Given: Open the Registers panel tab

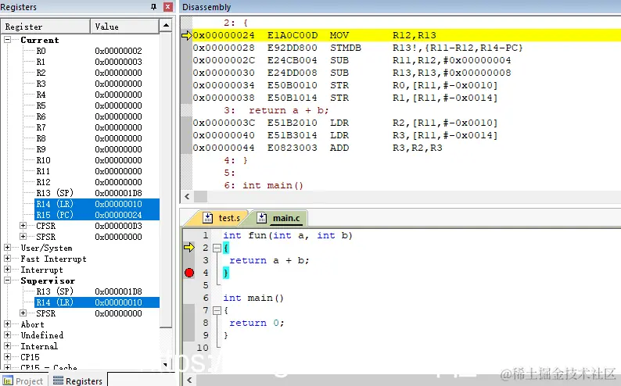Looking at the screenshot, I should tap(77, 381).
